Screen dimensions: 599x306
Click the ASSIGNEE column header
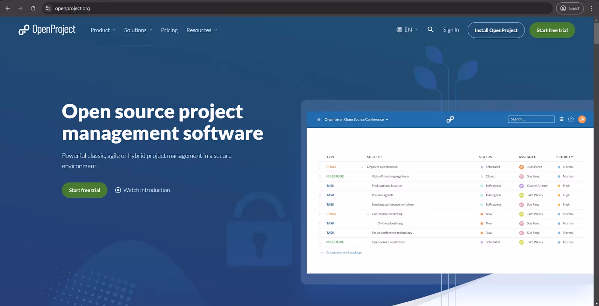click(x=527, y=157)
